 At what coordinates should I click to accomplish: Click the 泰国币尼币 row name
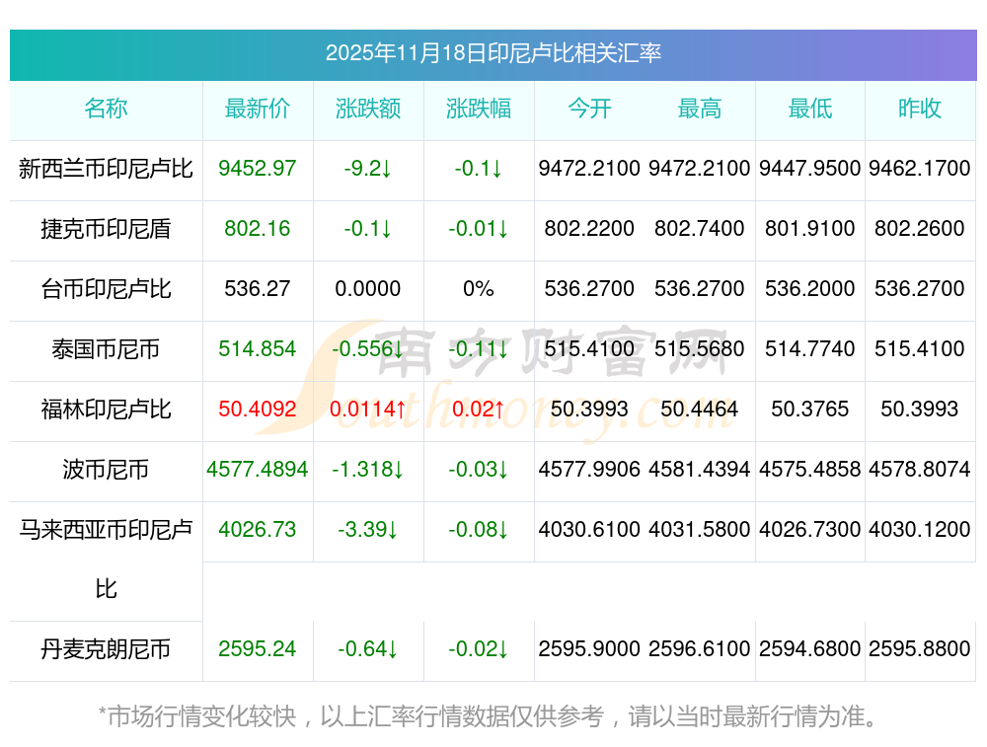[x=106, y=349]
